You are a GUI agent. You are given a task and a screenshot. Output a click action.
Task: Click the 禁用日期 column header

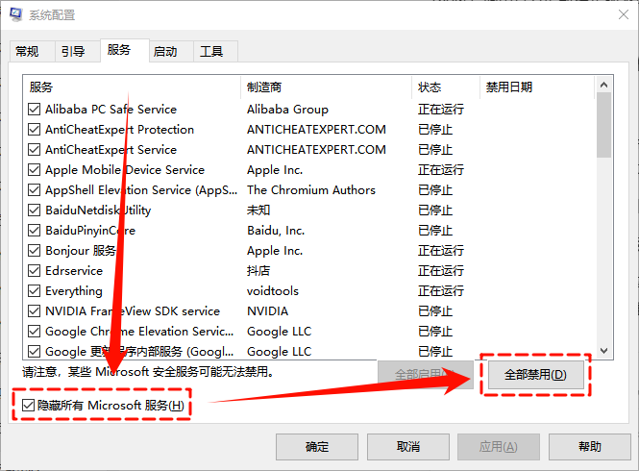pyautogui.click(x=537, y=87)
